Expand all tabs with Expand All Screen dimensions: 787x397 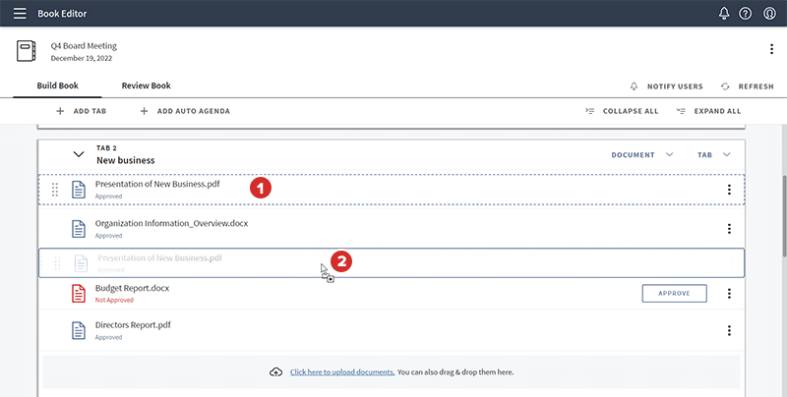tap(708, 111)
